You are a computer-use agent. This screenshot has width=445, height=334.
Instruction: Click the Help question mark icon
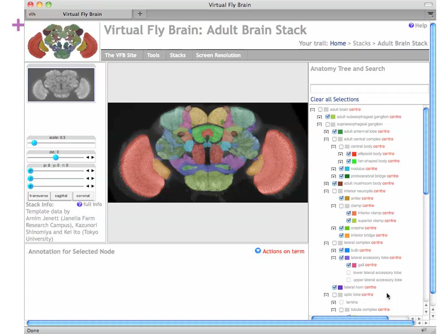tap(411, 25)
